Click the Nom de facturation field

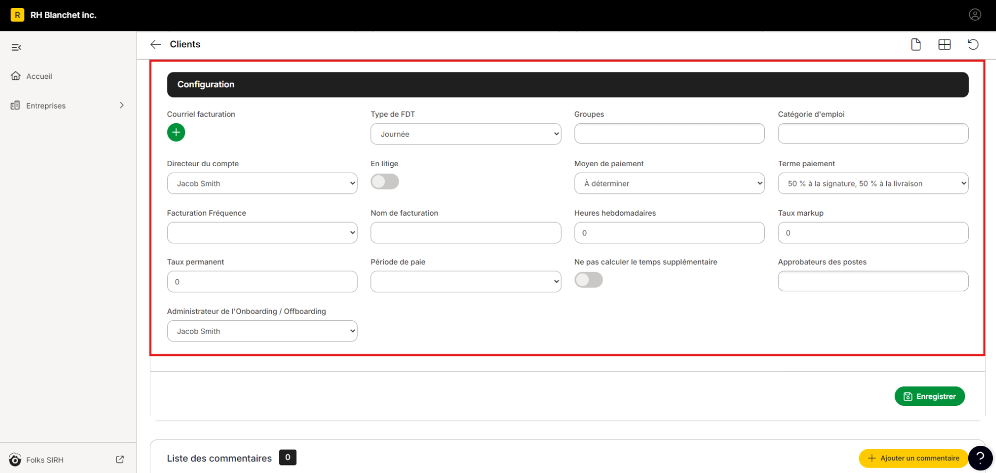pyautogui.click(x=466, y=233)
